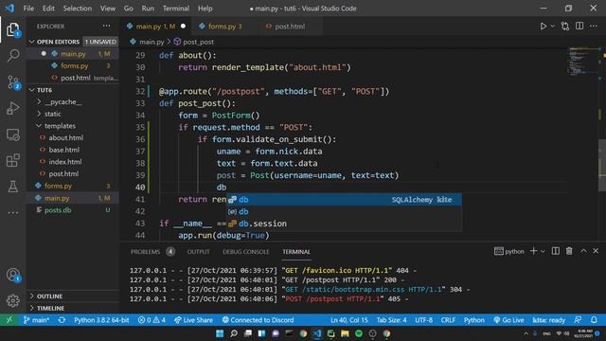Open the remote window indicator in status bar

9,320
